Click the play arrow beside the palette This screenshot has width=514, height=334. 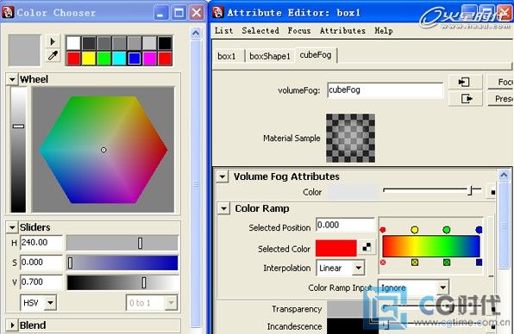(x=53, y=41)
